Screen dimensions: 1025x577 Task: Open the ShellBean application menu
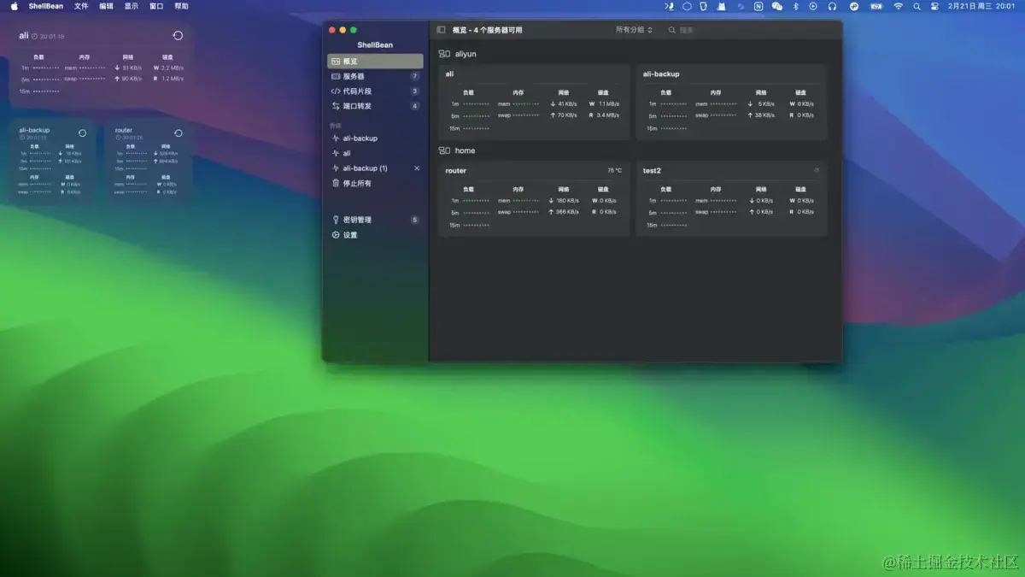click(x=45, y=6)
